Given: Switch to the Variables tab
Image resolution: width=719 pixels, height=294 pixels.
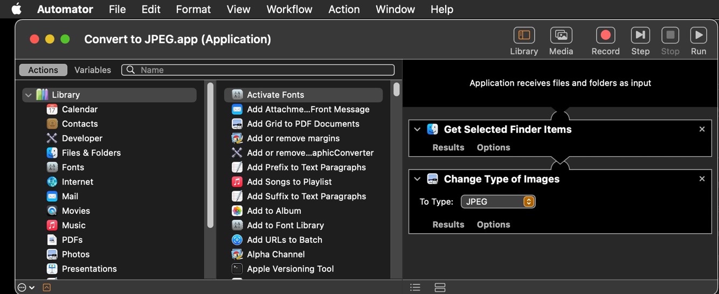Looking at the screenshot, I should [x=93, y=70].
